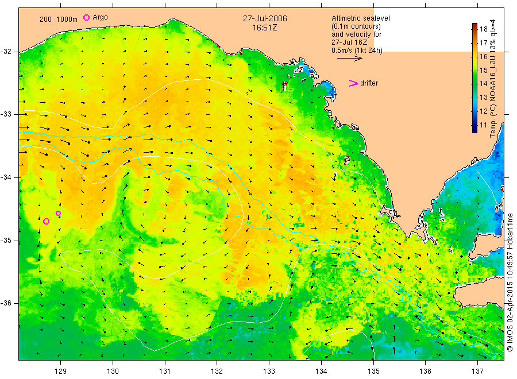Click the longitude label 137
Viewport: 517px width, 379px height.
point(477,371)
